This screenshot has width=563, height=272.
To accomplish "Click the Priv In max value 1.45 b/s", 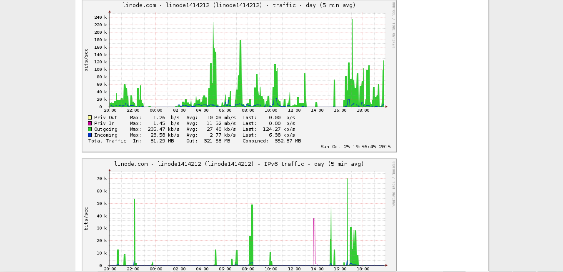I will coord(167,123).
